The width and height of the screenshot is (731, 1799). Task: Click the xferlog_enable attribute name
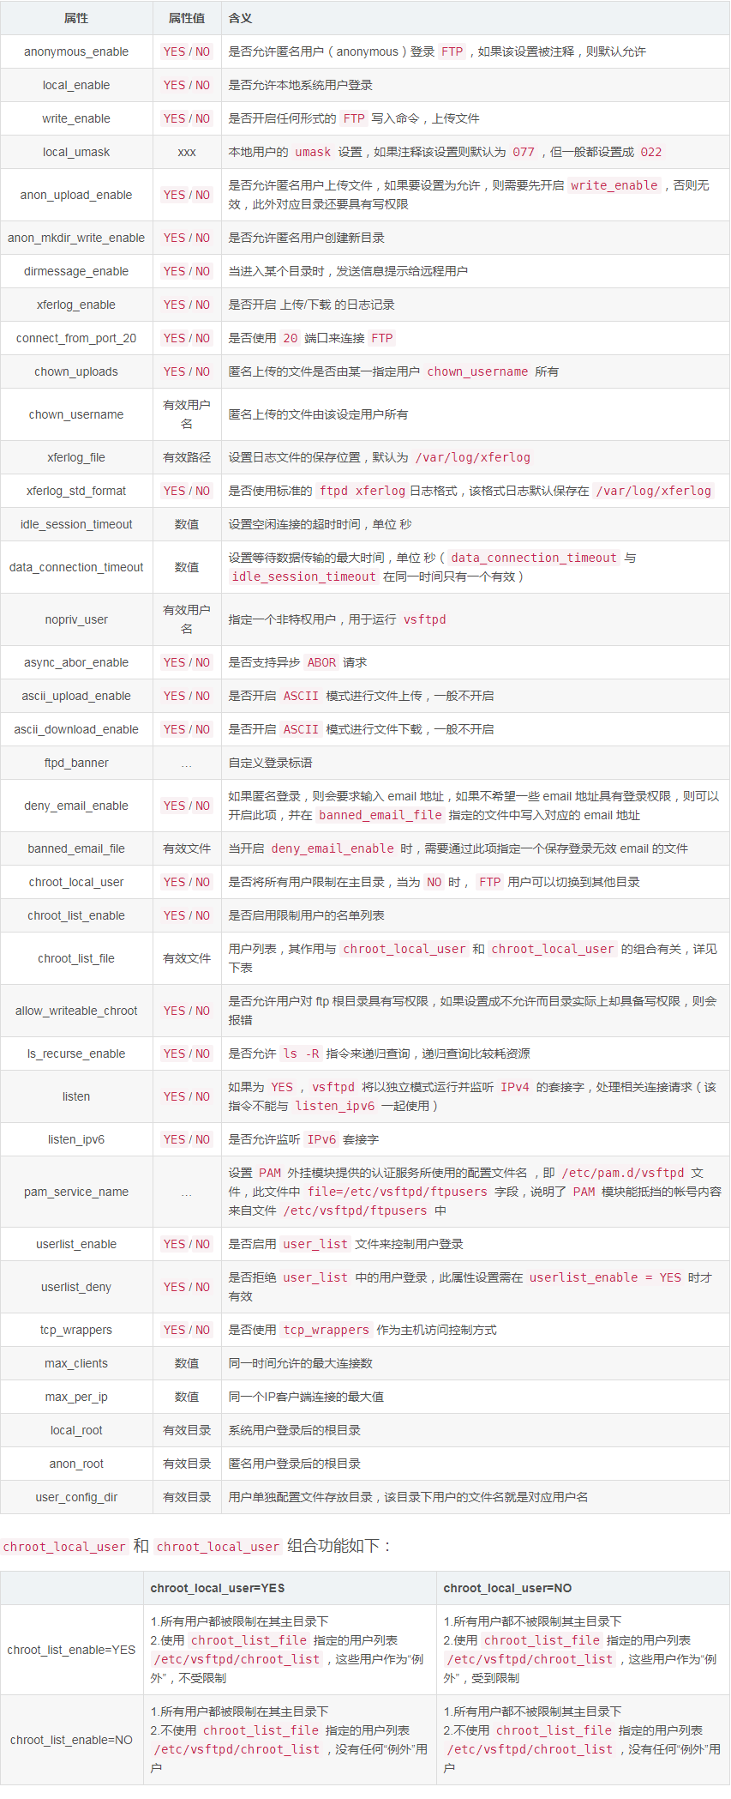[x=76, y=305]
